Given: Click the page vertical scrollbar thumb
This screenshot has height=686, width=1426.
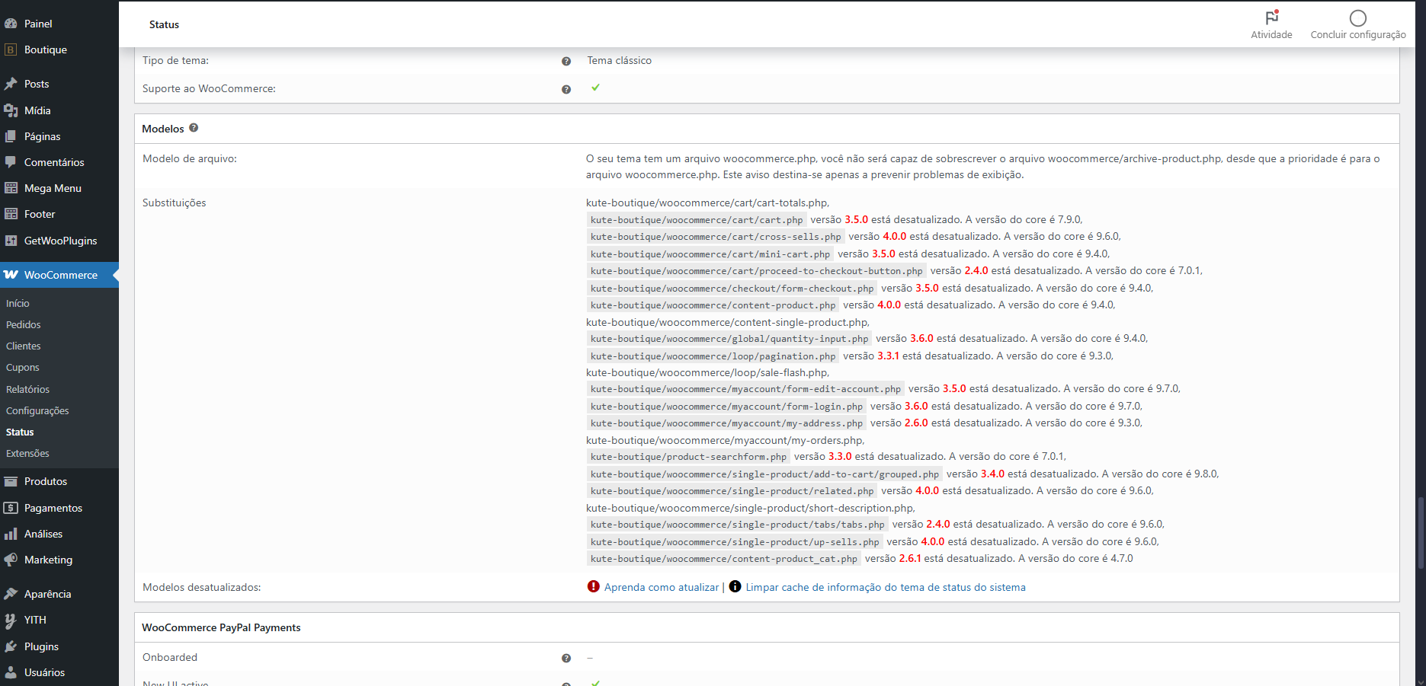Looking at the screenshot, I should coord(1421,532).
